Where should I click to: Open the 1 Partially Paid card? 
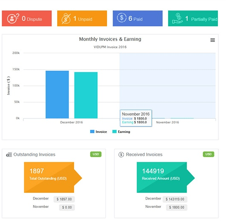click(x=193, y=18)
